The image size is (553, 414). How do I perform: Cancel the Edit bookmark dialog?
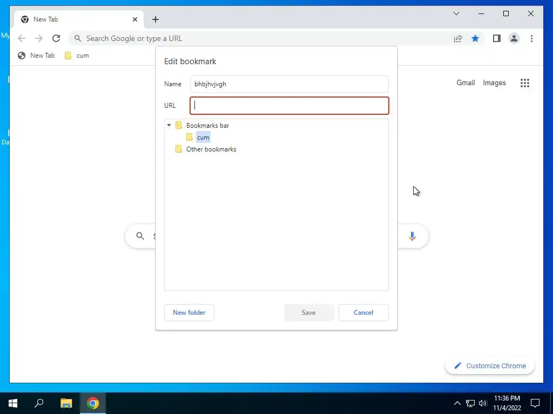coord(363,313)
